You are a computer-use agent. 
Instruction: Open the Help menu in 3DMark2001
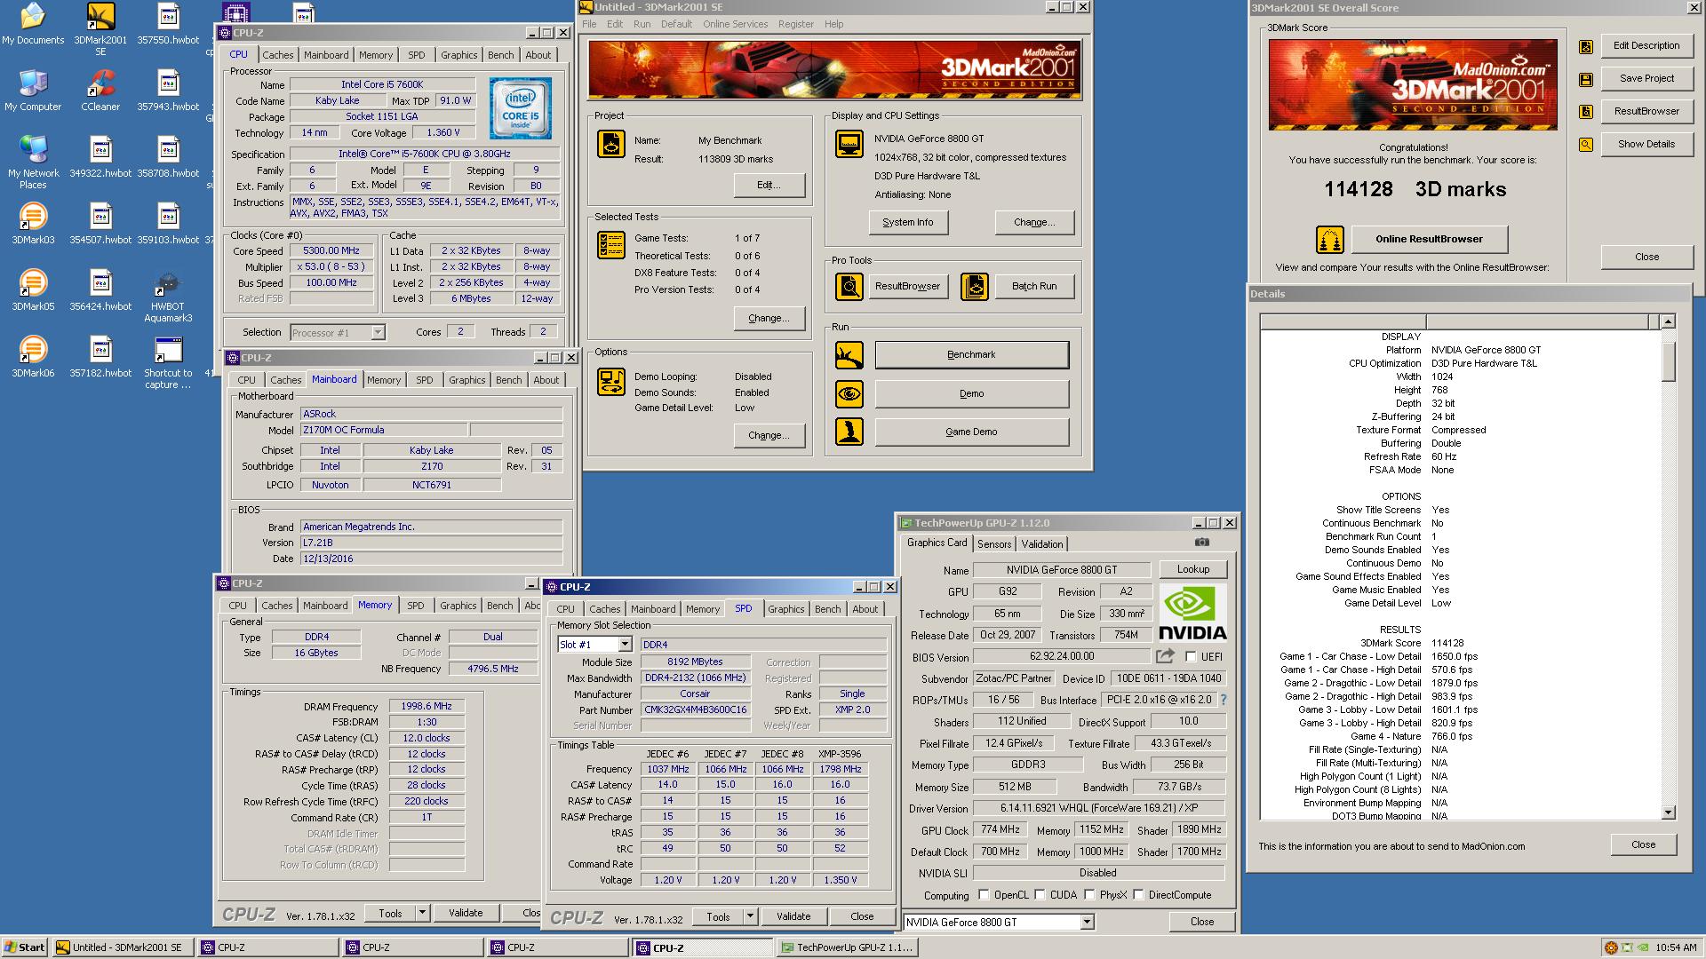[x=833, y=24]
